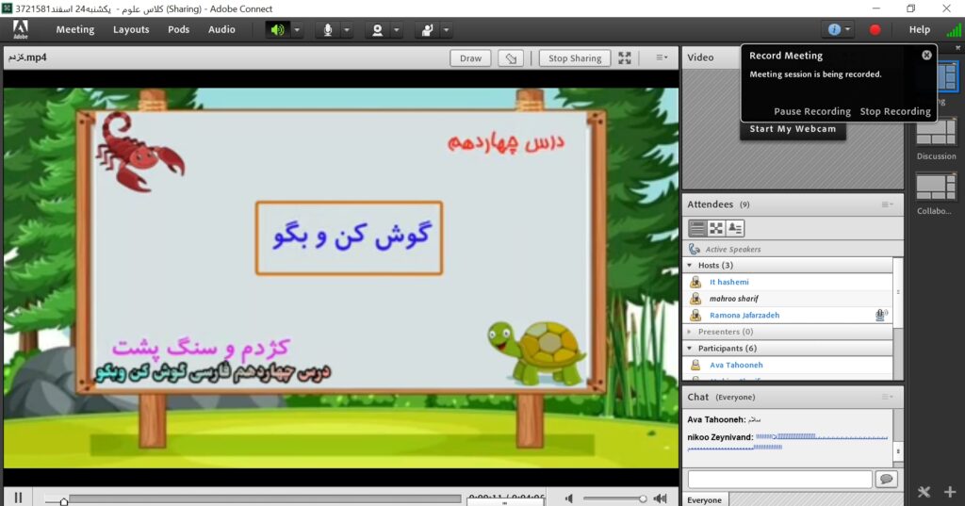The image size is (965, 506).
Task: Click the red recording indicator
Action: point(875,29)
